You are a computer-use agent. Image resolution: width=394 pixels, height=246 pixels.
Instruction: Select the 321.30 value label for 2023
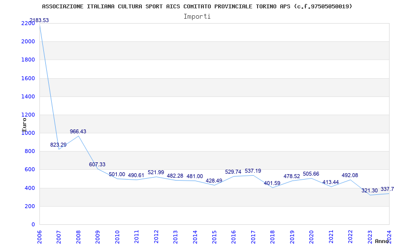369,190
